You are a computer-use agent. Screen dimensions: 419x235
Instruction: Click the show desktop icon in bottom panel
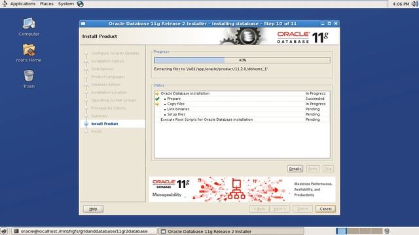tap(4, 231)
